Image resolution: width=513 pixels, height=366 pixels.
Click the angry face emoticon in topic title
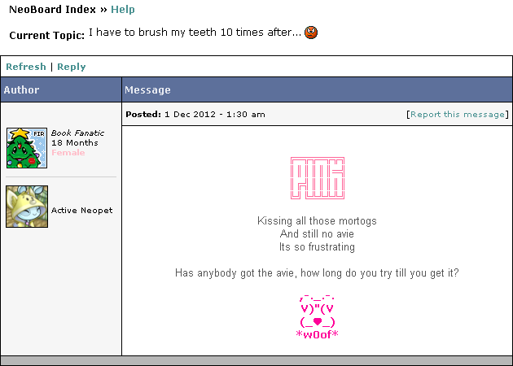311,33
